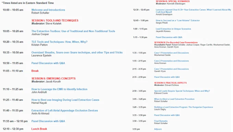Screen dimensions: 233x132
Task: Open Lessons Learned Over A 30+ Year talk title
Action: click(193, 11)
